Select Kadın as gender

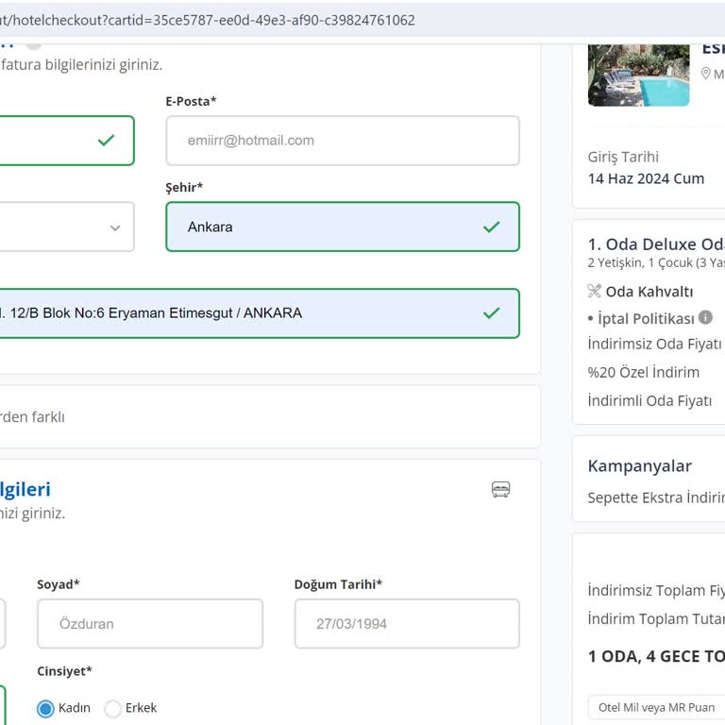tap(45, 708)
